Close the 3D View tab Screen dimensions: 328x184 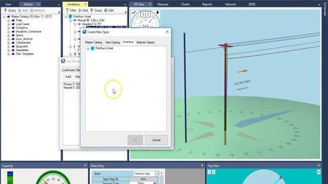coord(150,4)
